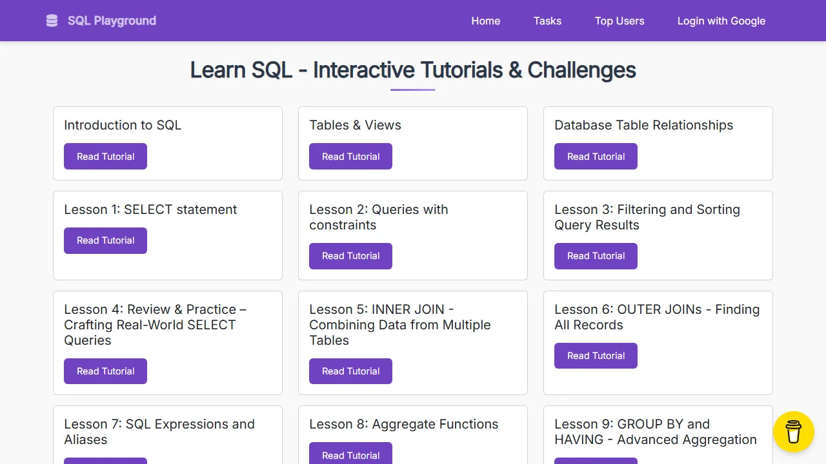Click the SQL Playground brand logo

coord(111,21)
